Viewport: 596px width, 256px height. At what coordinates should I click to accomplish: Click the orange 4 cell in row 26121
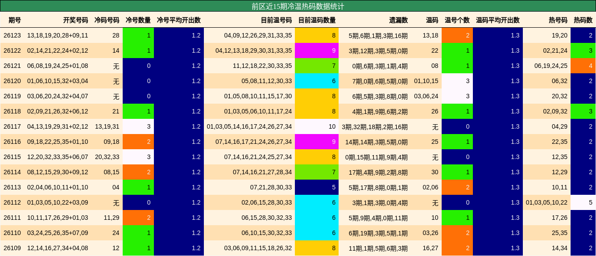point(583,66)
